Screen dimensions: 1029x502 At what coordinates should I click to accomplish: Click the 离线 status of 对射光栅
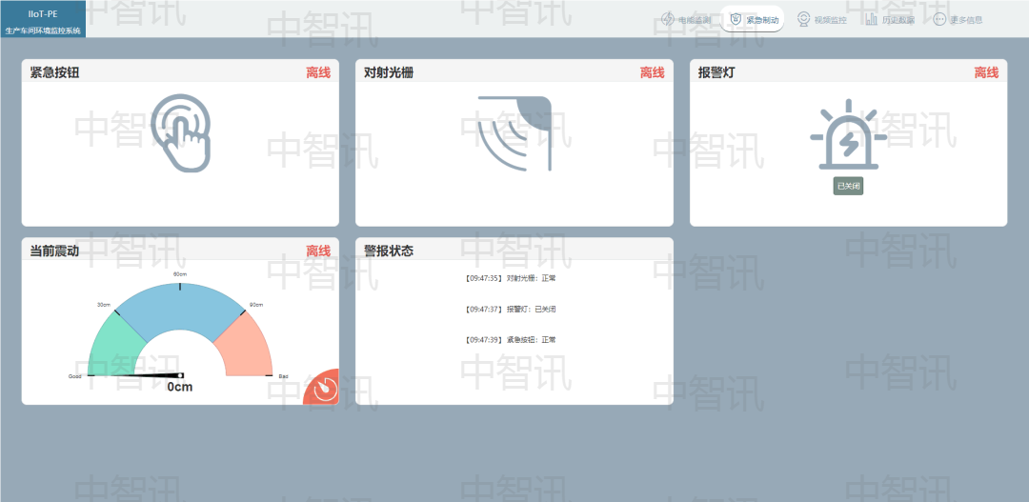[x=653, y=72]
